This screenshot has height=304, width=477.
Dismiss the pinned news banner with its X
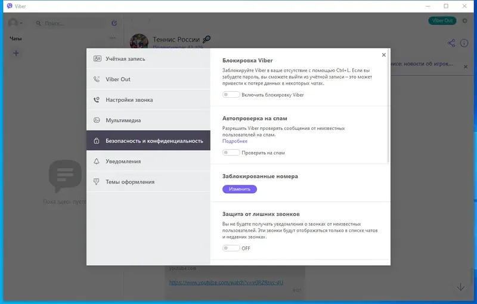pyautogui.click(x=466, y=67)
